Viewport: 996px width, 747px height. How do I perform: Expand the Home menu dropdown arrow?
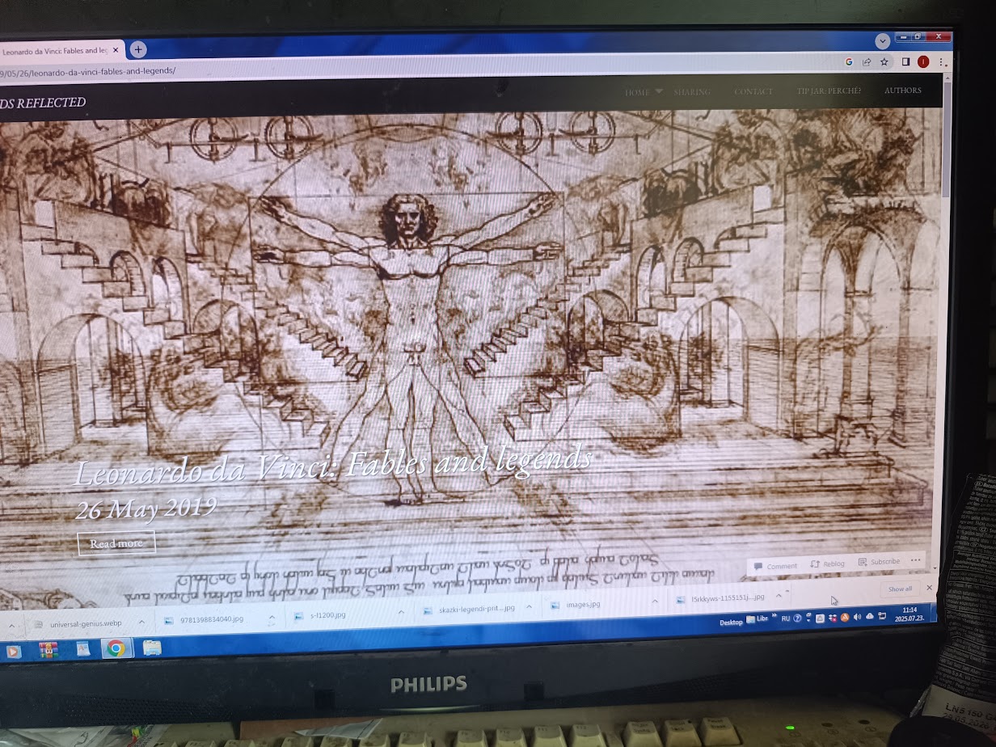click(x=659, y=91)
